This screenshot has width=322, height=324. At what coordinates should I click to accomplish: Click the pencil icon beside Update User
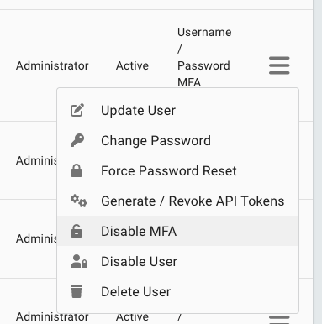click(x=77, y=110)
